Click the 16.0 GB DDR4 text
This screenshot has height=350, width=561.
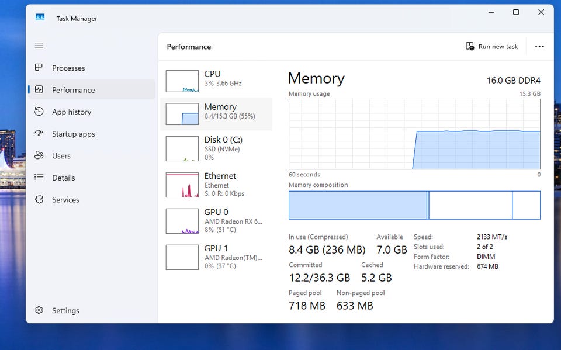[514, 81]
